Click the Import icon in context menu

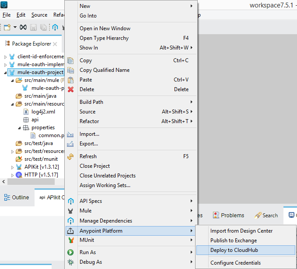coord(70,134)
